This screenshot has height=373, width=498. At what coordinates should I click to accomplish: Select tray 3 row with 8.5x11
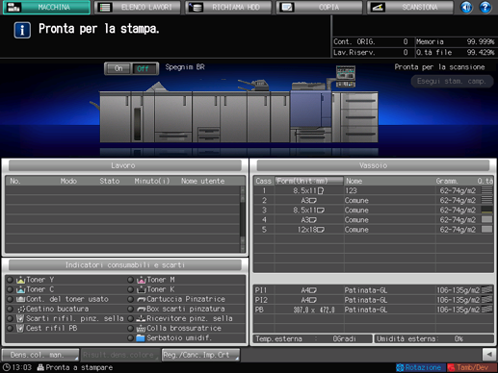point(373,211)
